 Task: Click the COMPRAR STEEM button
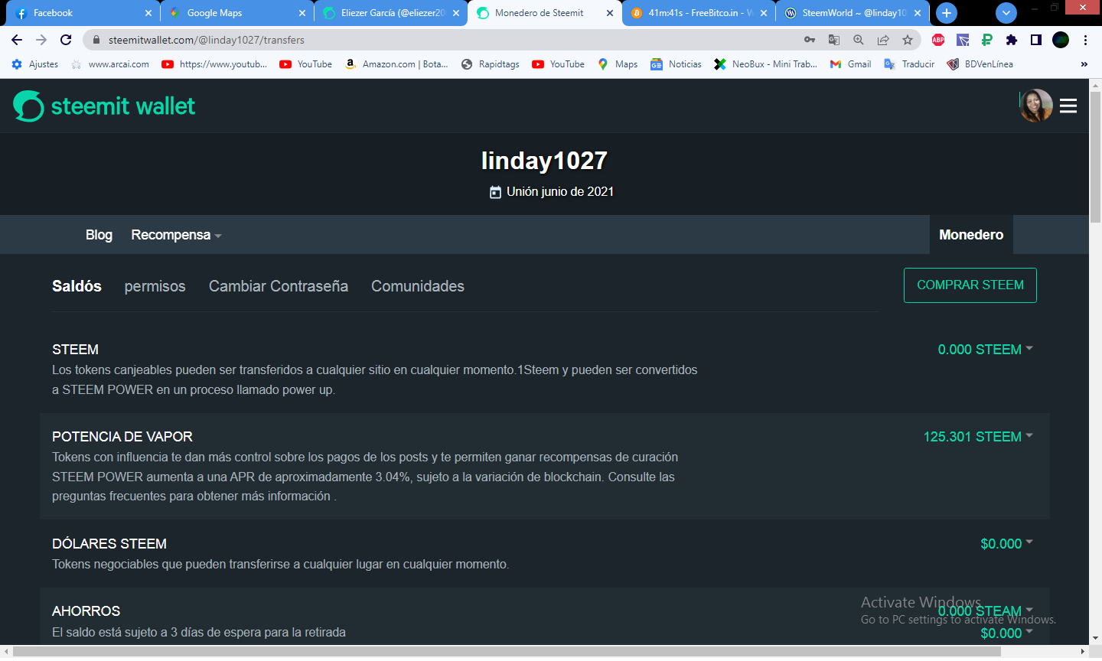970,285
